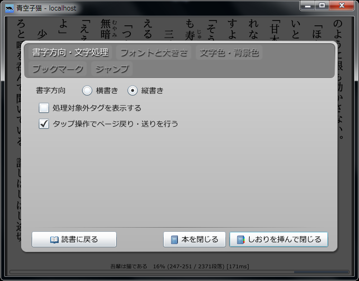
Task: Maximize the 青空子猫 window
Action: [322, 5]
